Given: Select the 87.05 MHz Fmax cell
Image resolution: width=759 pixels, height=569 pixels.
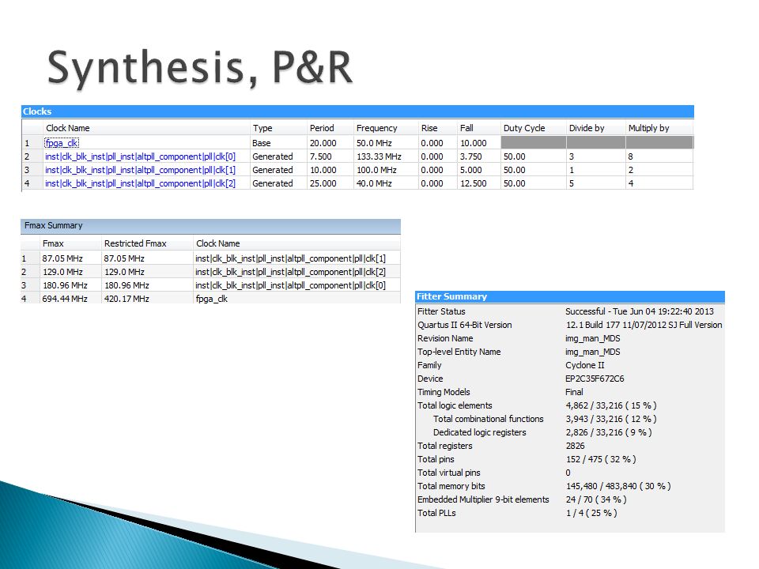Looking at the screenshot, I should point(62,259).
